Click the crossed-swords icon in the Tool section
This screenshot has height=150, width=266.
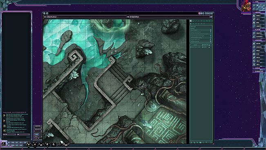[254, 5]
